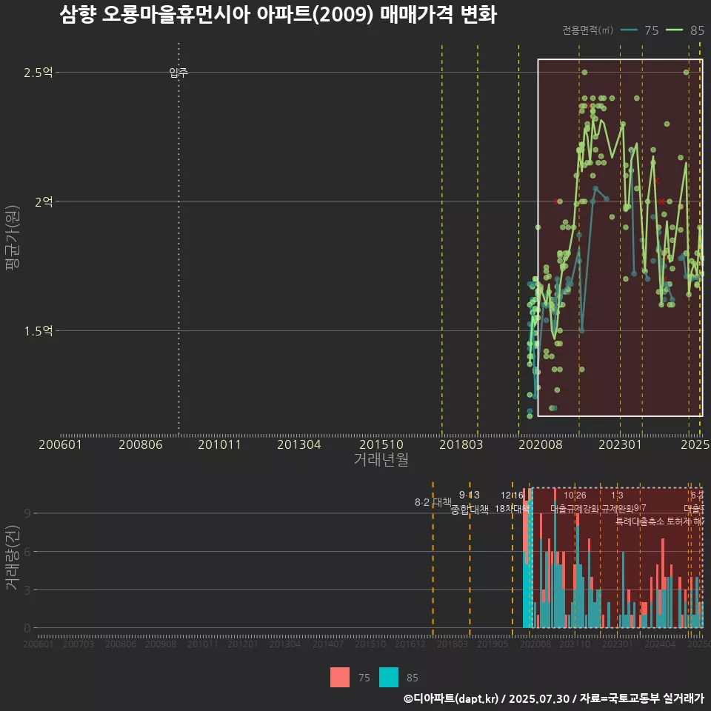Click the pink 75 swatch in bottom legend

340,678
